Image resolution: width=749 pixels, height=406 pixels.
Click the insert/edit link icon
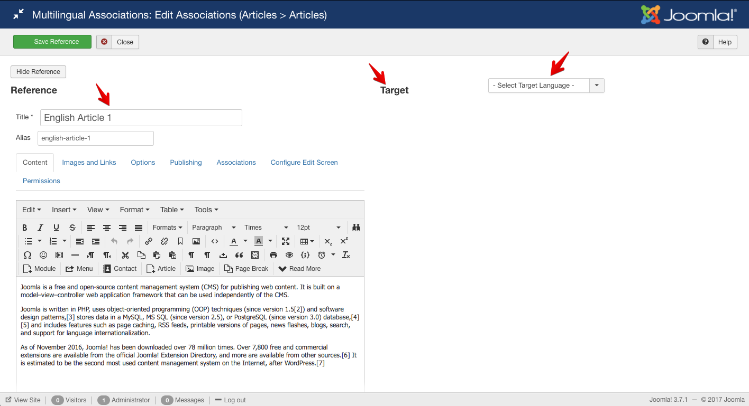149,241
